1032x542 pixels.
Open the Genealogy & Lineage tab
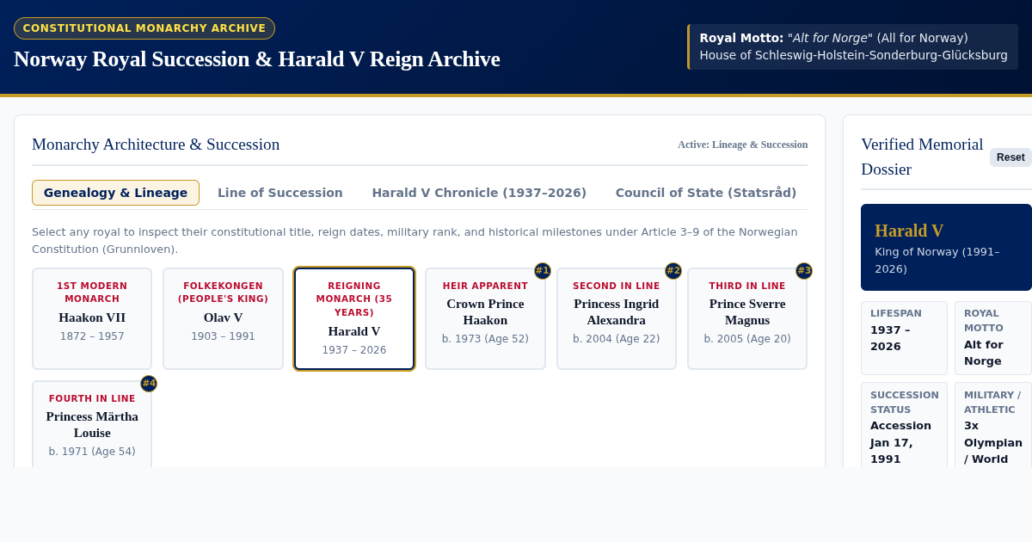pos(115,193)
